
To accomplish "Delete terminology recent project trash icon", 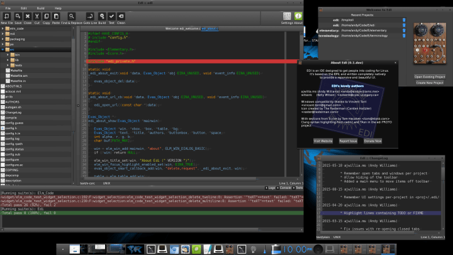I will (x=404, y=35).
